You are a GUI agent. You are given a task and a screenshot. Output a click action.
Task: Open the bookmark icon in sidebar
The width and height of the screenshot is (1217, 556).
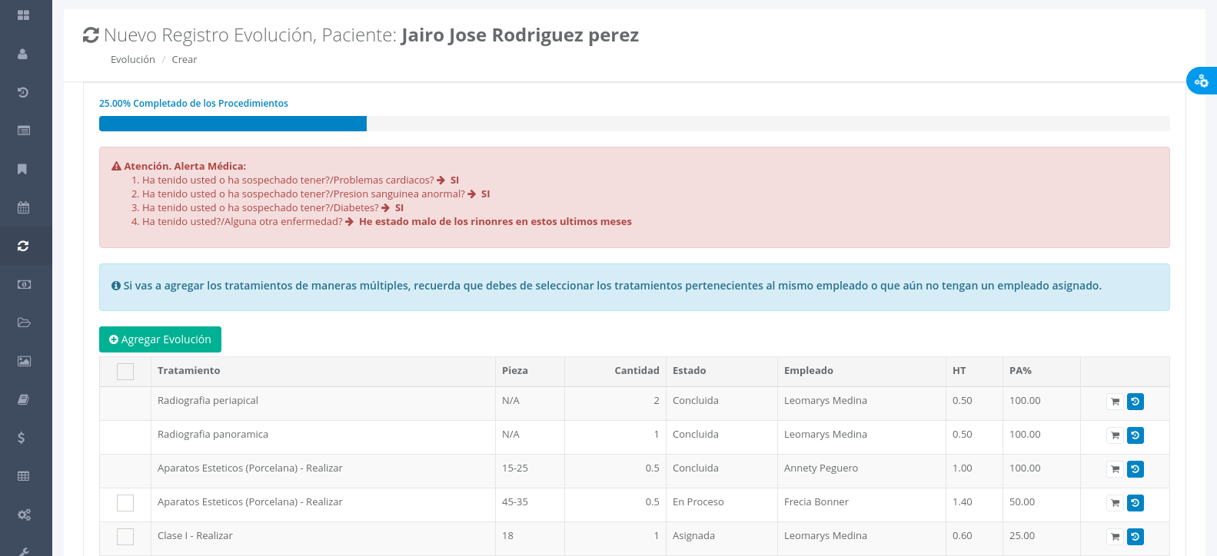pos(22,169)
